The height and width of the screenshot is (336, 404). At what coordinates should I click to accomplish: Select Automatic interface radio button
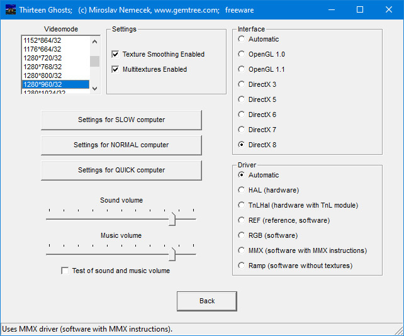click(242, 40)
